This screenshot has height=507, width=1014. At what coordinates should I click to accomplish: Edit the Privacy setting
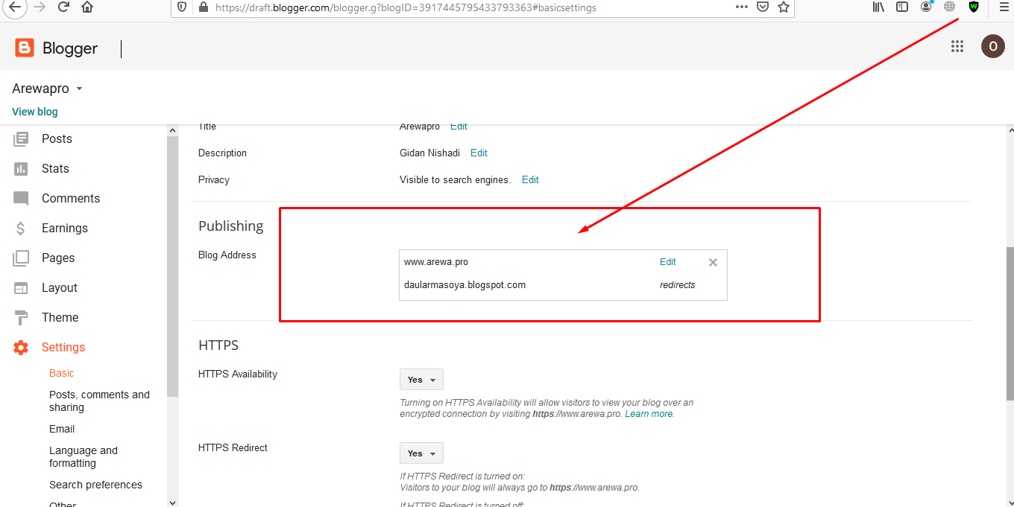530,179
